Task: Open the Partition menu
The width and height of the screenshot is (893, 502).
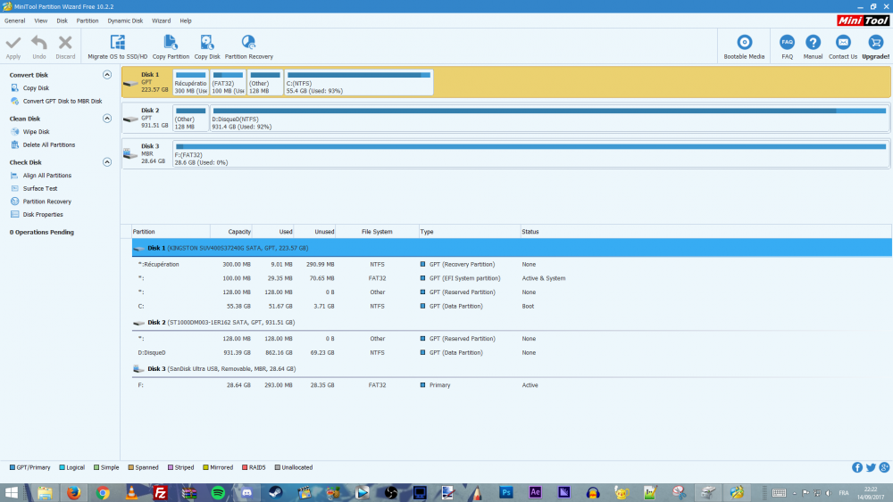Action: tap(88, 21)
